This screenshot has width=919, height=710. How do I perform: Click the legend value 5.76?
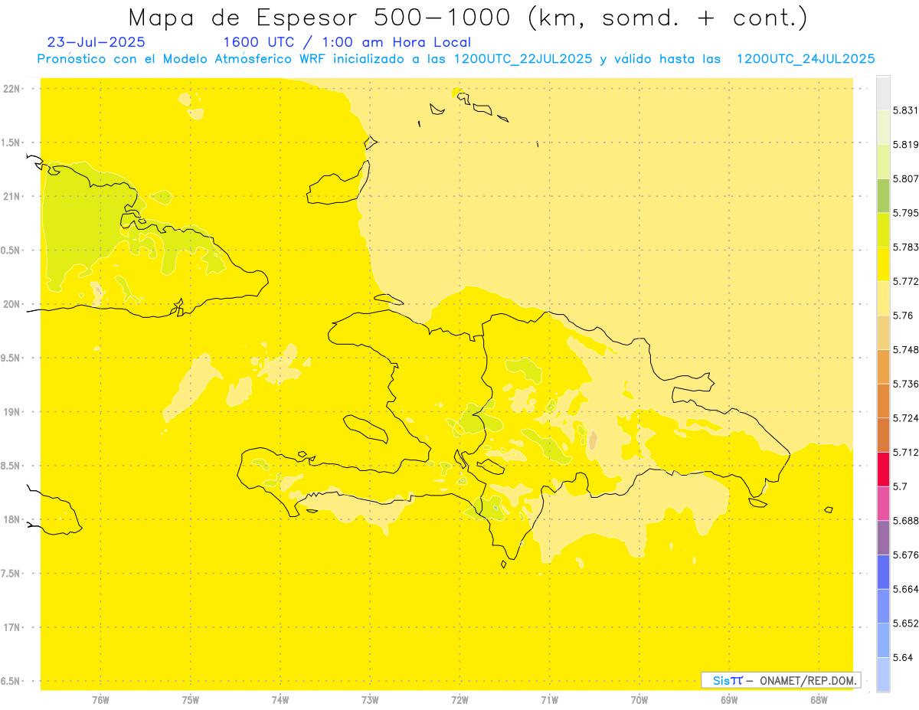click(903, 316)
